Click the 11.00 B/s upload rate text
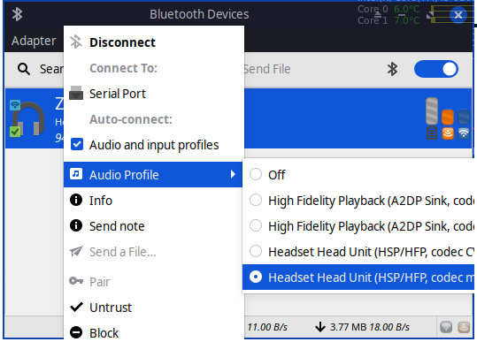Image resolution: width=477 pixels, height=342 pixels. 267,327
